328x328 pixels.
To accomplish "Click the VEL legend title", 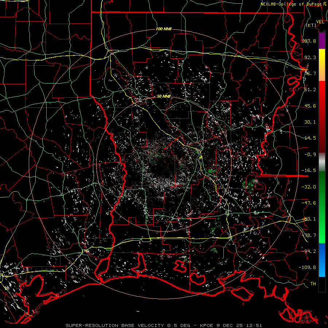I will pyautogui.click(x=320, y=22).
